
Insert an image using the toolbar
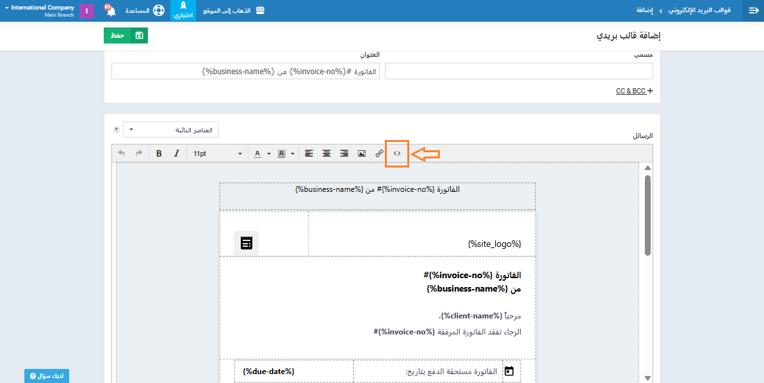click(362, 153)
